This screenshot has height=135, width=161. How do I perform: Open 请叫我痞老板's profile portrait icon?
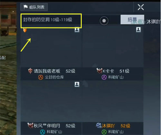77,30
